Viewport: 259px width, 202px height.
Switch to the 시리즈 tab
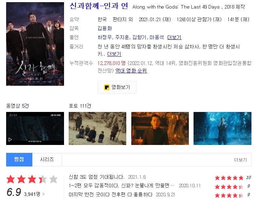[47, 160]
